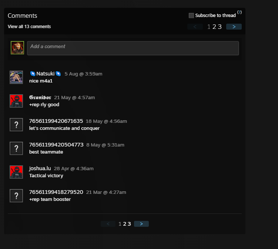Click timestamp 21 May @ 4:57am
The height and width of the screenshot is (249, 278).
[74, 98]
